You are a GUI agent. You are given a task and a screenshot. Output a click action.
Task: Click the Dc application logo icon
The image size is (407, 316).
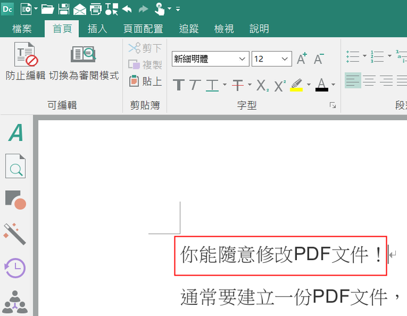(7, 10)
